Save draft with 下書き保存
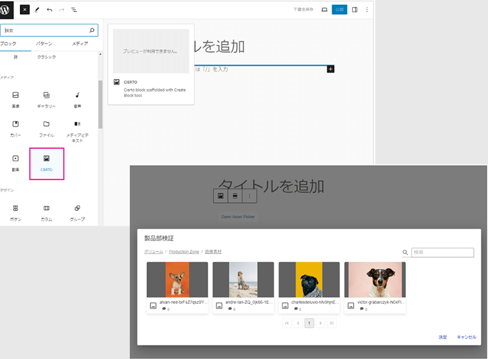The image size is (488, 359). tap(303, 9)
